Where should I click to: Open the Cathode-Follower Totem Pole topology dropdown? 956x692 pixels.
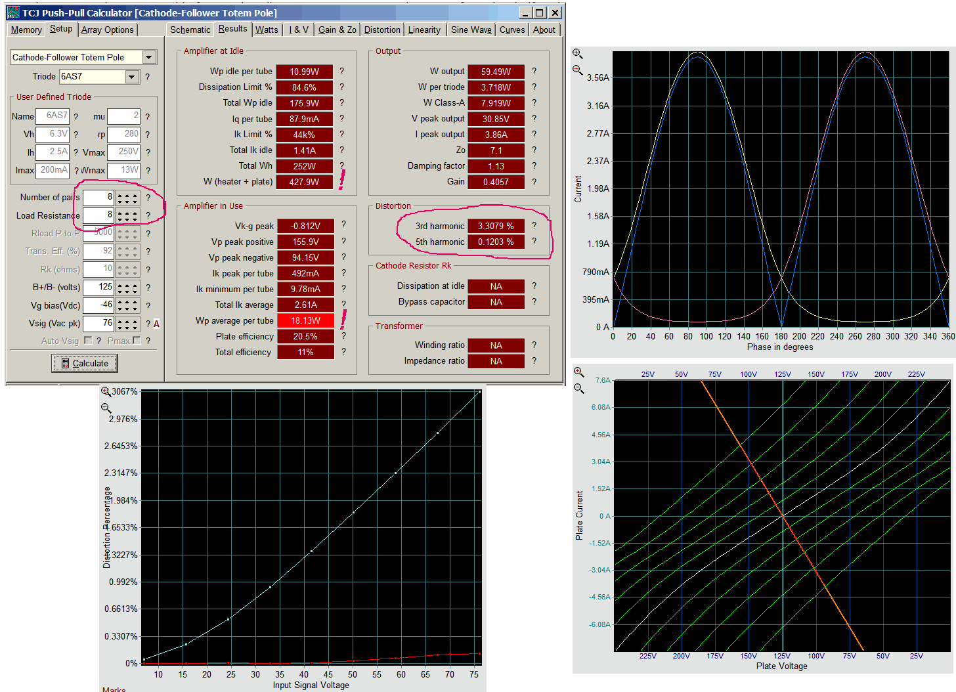[149, 57]
